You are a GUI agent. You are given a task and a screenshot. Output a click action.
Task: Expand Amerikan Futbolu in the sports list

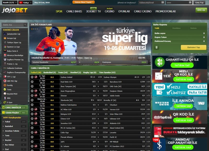click(x=3, y=131)
